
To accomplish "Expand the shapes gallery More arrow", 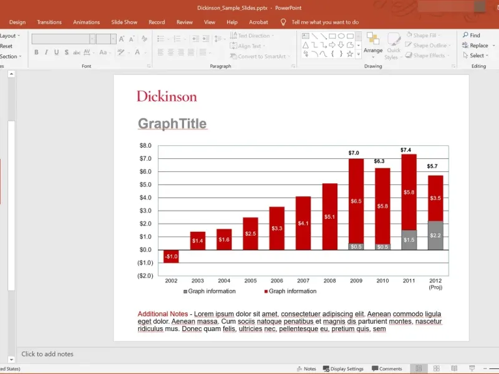I will tap(358, 54).
